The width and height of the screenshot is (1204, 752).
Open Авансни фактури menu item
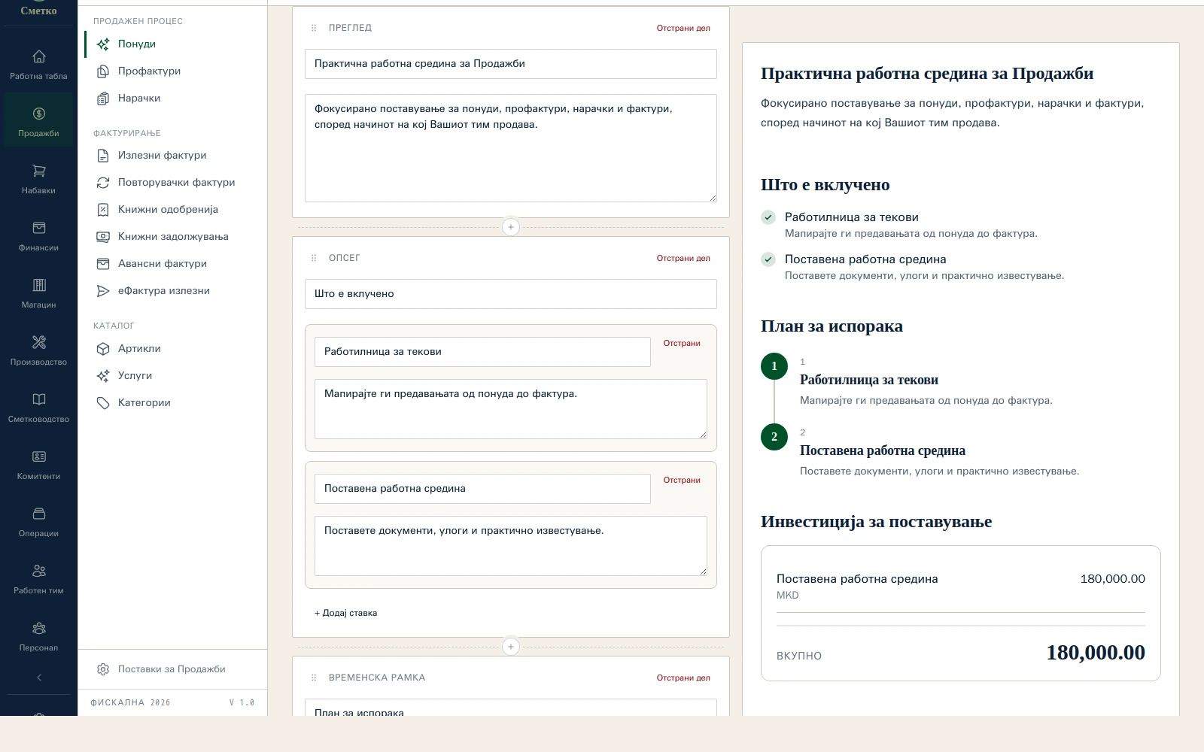172,264
